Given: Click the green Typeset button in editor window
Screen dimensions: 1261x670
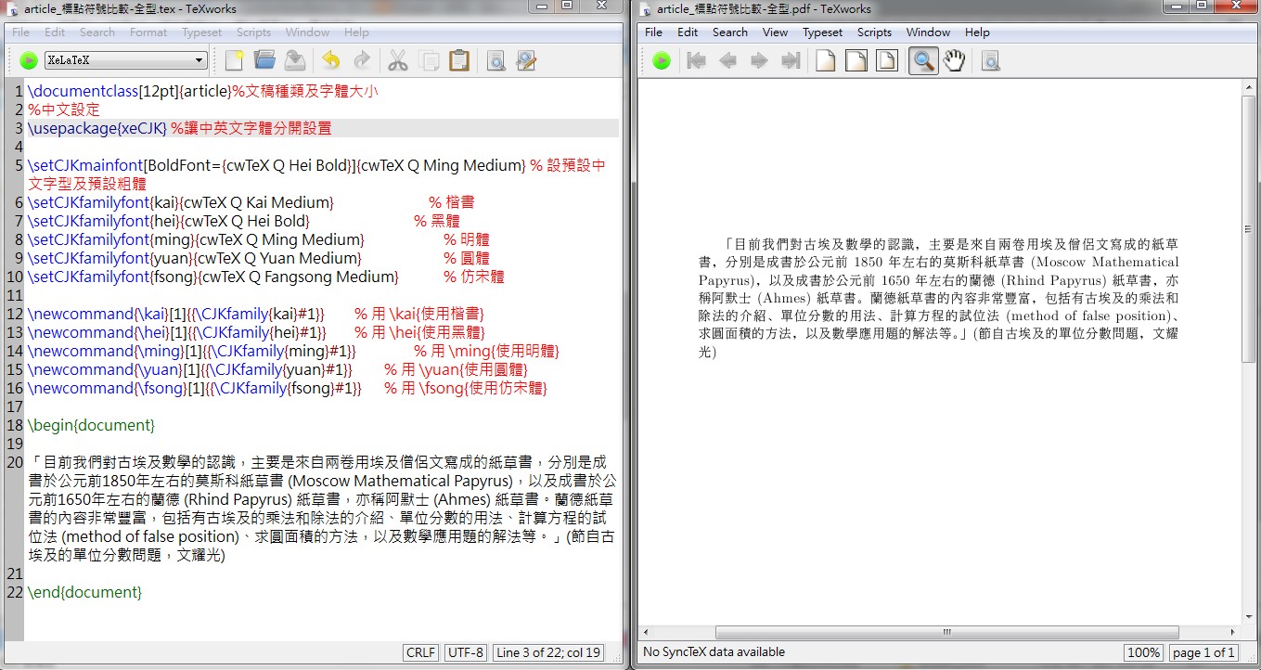Looking at the screenshot, I should pyautogui.click(x=28, y=61).
